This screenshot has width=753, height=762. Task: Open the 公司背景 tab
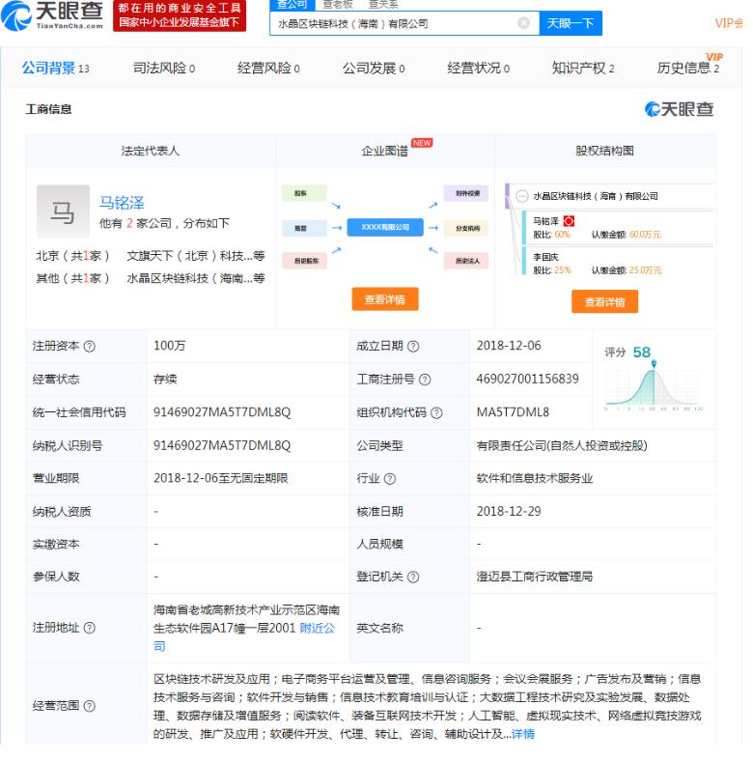pyautogui.click(x=55, y=68)
